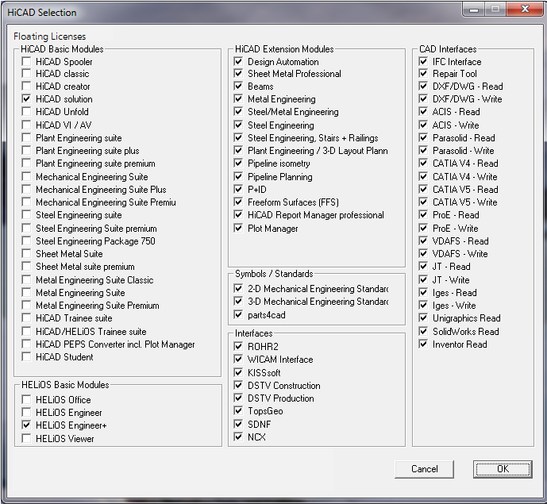
Task: Disable SolidWorks Read checkbox
Action: point(423,331)
